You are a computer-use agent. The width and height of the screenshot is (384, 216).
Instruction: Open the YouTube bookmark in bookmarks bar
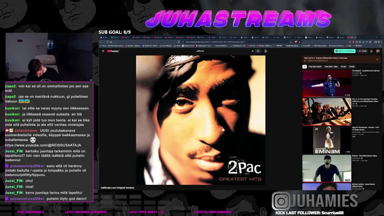click(x=250, y=46)
